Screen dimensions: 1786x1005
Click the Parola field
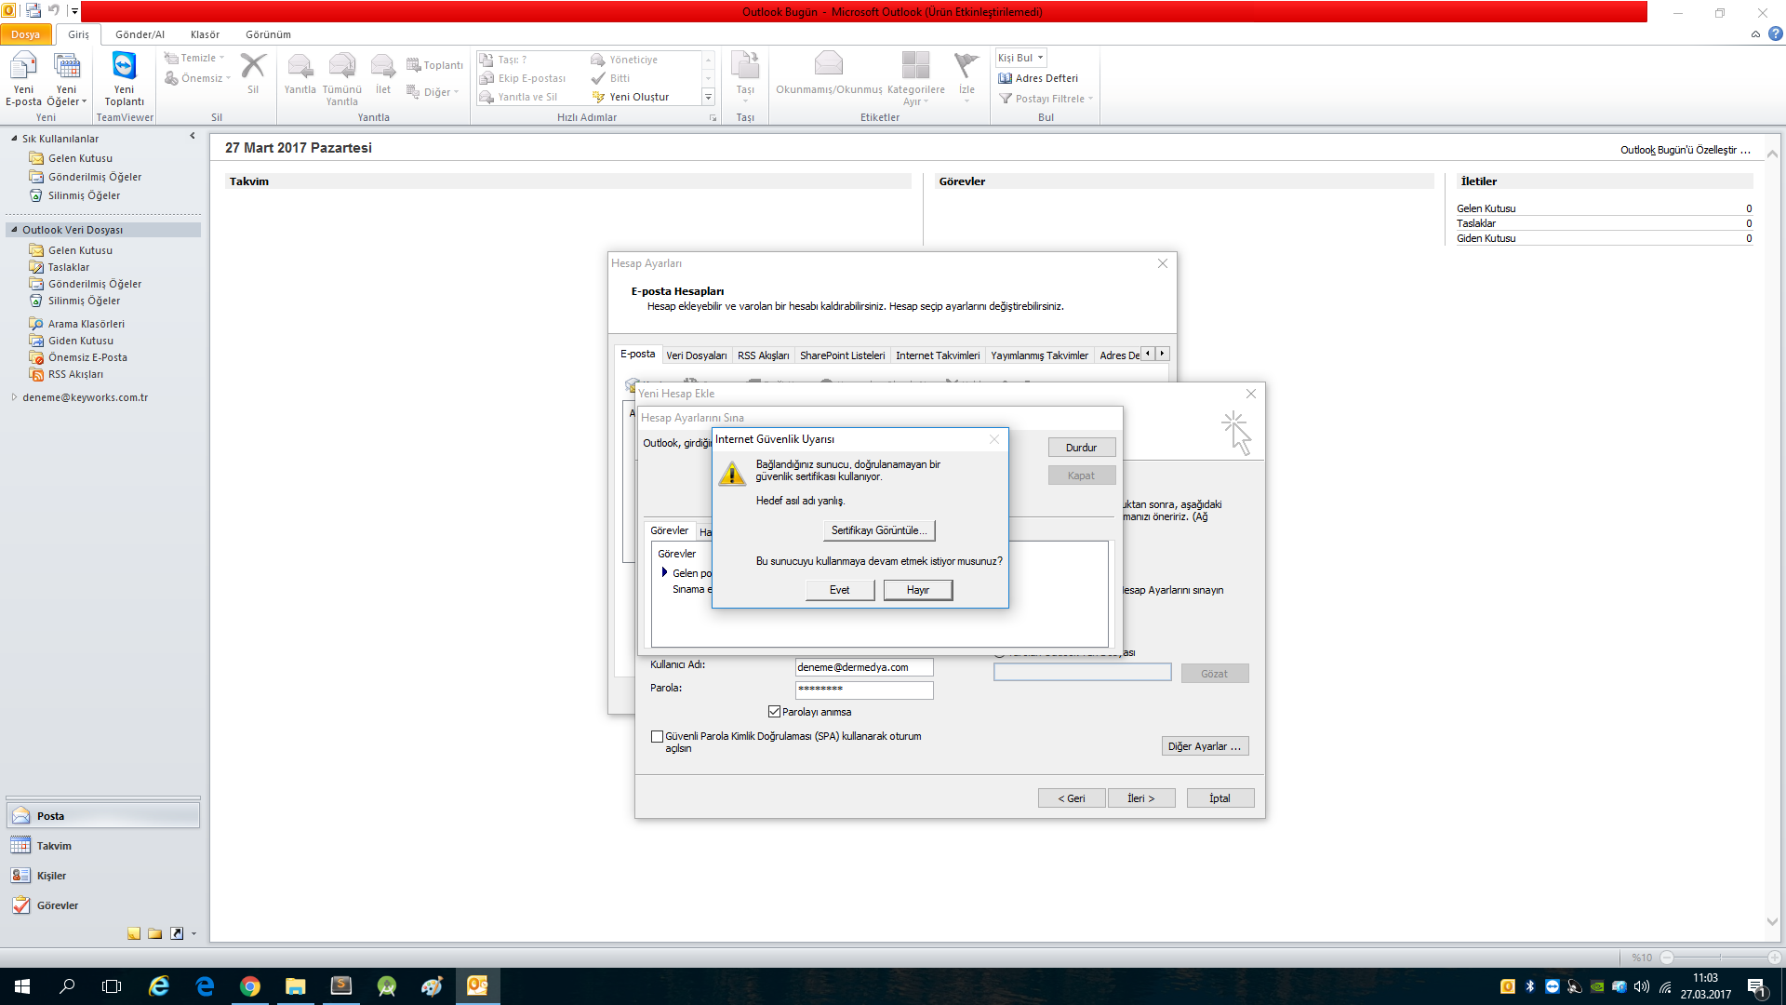click(x=864, y=690)
